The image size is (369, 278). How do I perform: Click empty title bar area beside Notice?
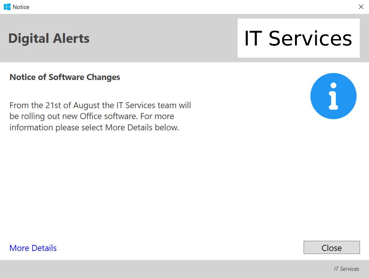[188, 7]
